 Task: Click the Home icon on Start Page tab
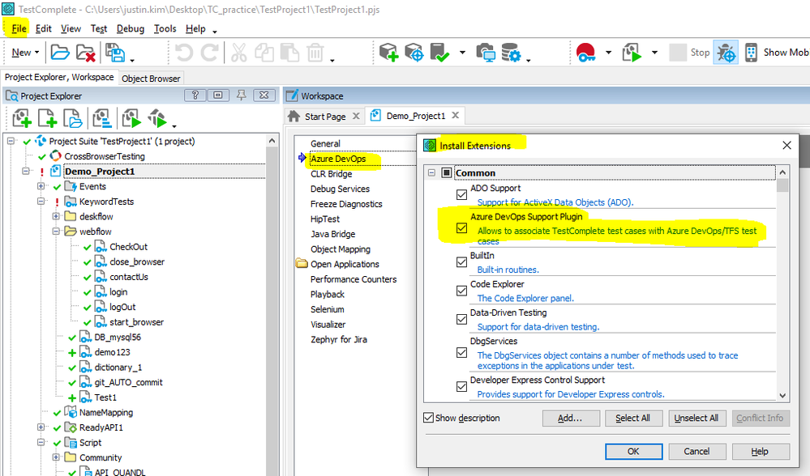(294, 117)
